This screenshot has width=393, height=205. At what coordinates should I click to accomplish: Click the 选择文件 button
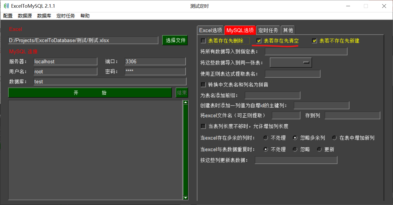click(175, 40)
